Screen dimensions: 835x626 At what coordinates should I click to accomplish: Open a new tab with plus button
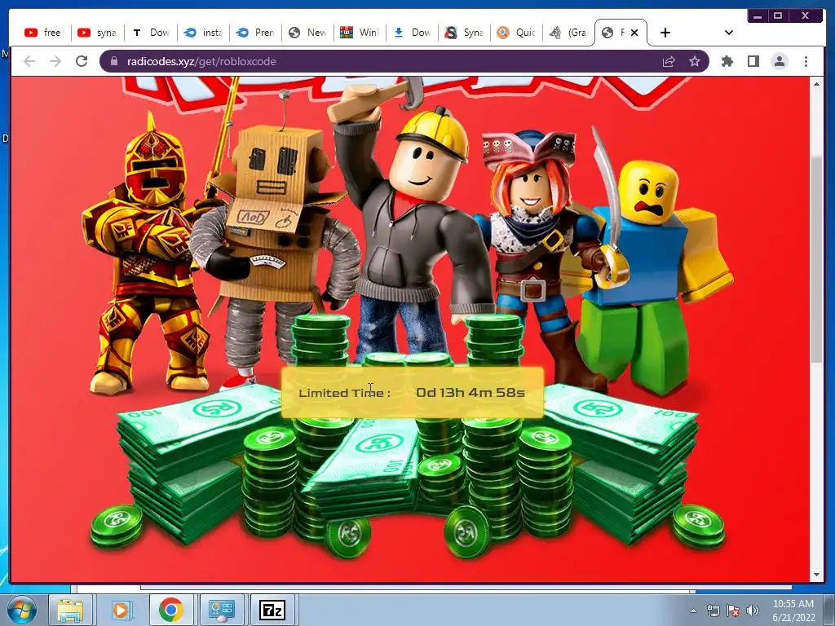[x=665, y=33]
